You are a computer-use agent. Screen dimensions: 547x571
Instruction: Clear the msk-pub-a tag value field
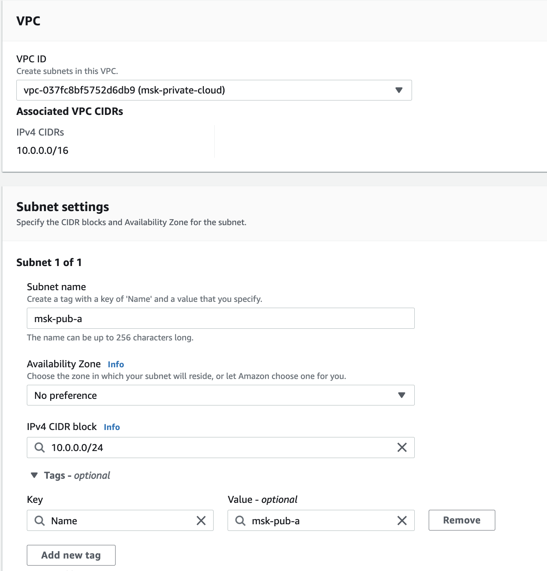pyautogui.click(x=402, y=521)
